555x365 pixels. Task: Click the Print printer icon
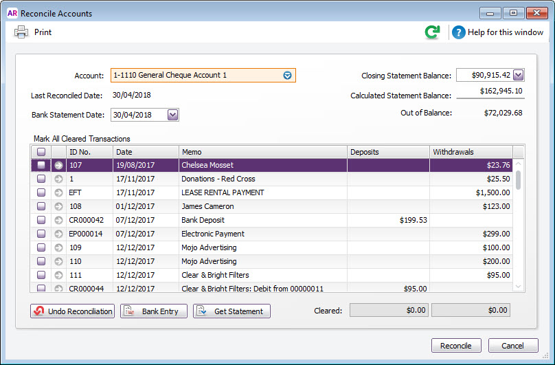pos(21,32)
